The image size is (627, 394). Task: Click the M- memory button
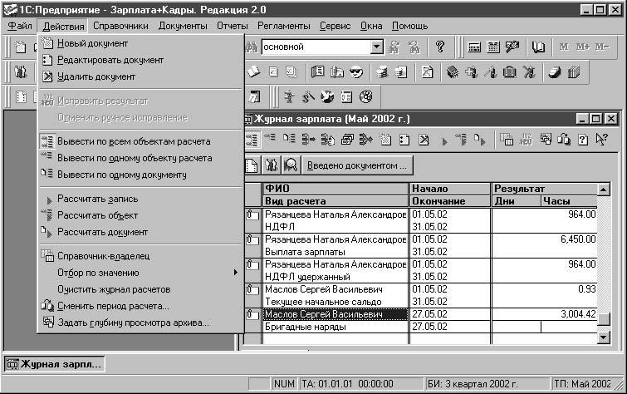[x=602, y=47]
